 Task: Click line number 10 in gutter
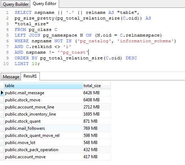[6, 64]
